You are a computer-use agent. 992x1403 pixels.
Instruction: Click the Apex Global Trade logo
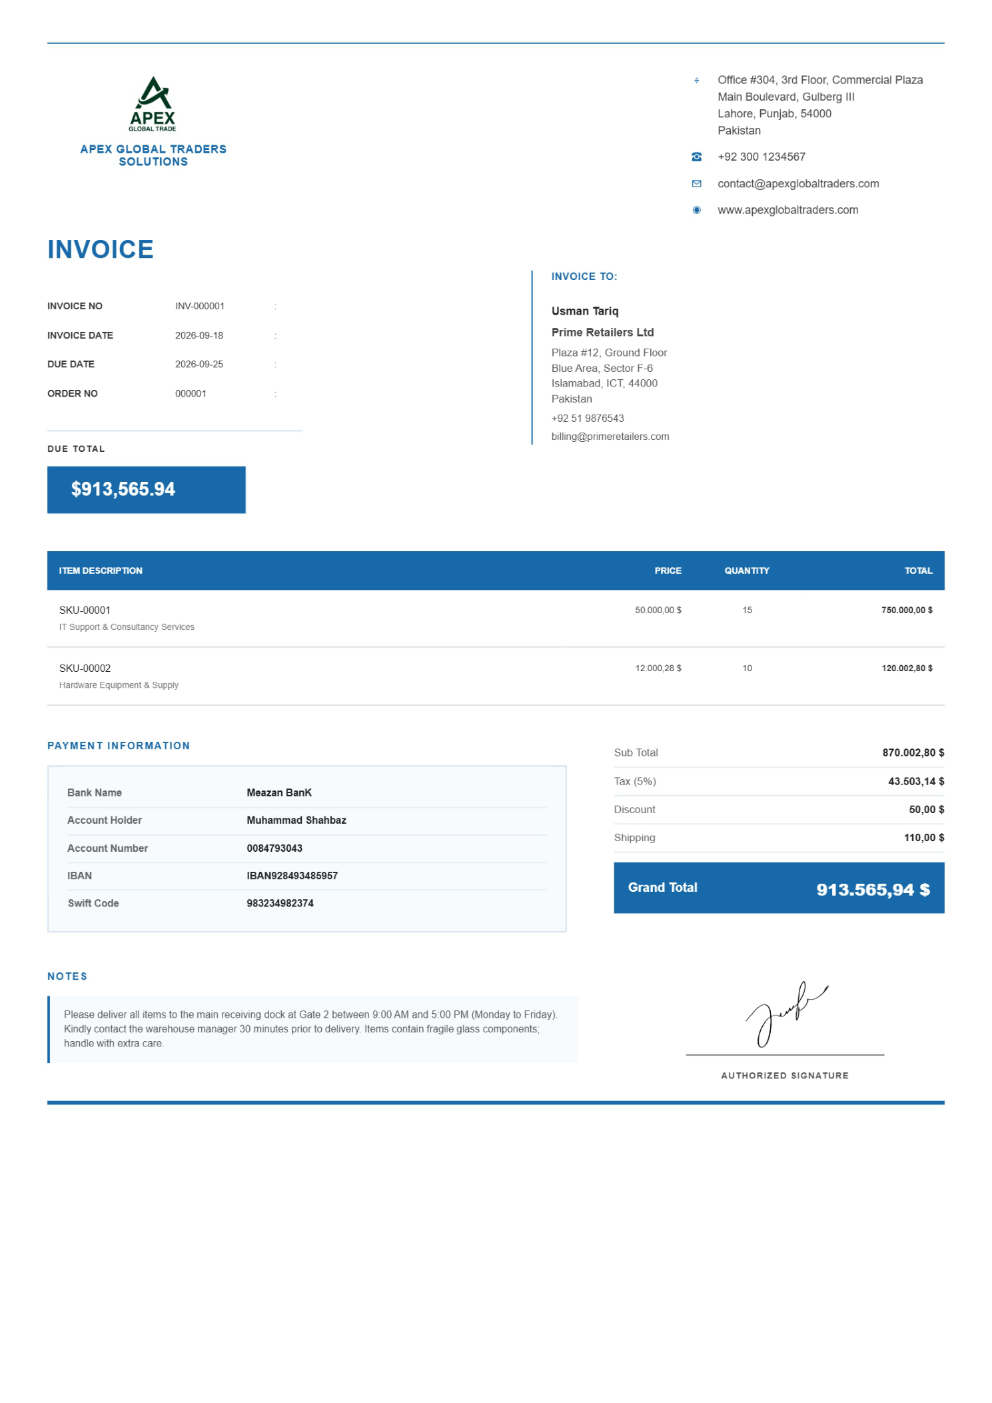153,104
